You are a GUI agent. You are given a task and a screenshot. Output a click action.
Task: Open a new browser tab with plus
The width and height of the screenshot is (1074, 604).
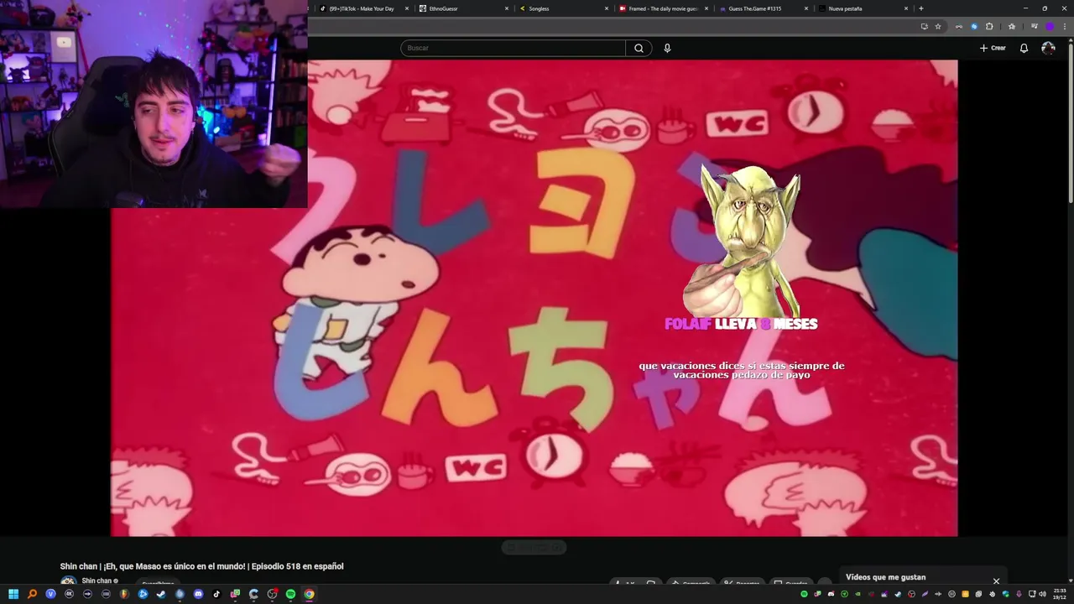[921, 8]
